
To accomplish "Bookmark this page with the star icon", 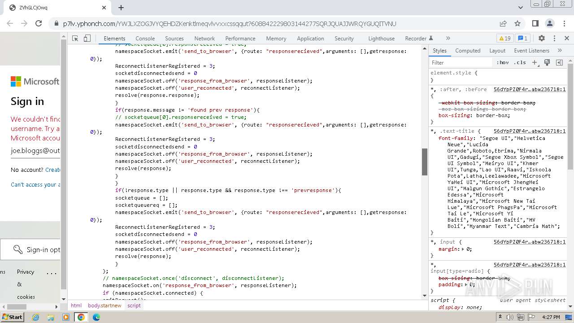I will (517, 23).
